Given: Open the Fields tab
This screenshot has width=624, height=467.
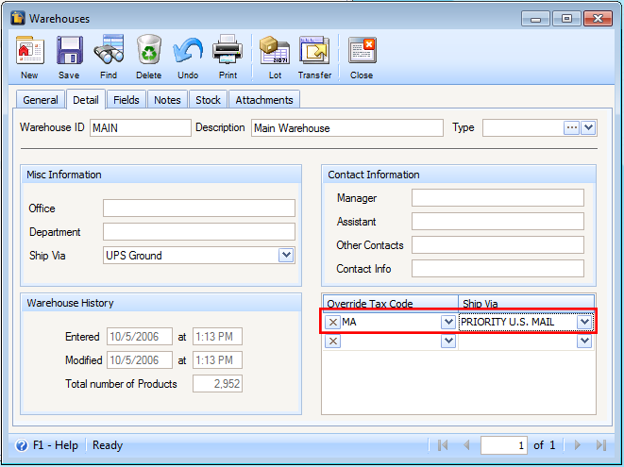Looking at the screenshot, I should [126, 100].
